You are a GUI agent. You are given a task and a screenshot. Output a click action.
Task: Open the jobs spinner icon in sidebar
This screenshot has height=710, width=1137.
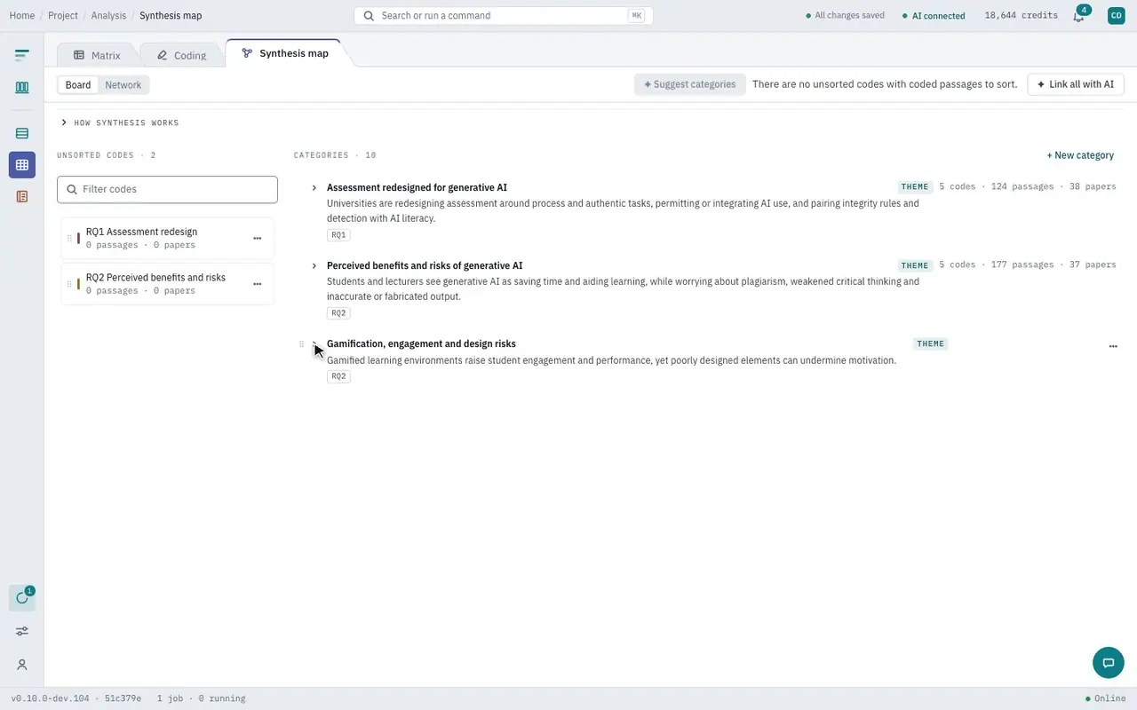point(22,598)
